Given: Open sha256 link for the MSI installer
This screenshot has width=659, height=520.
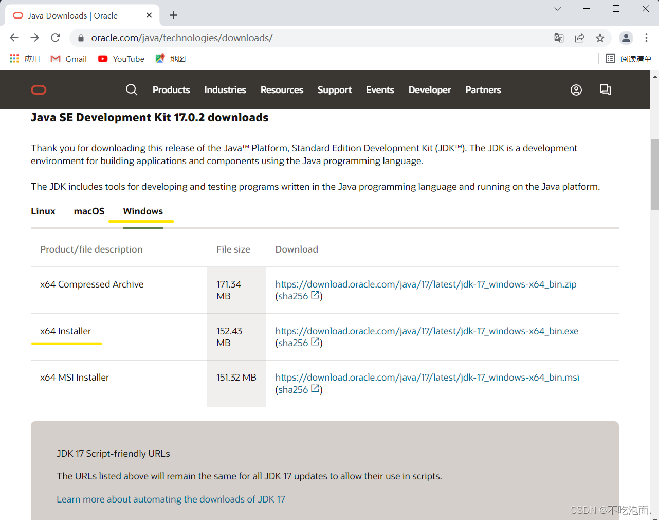Looking at the screenshot, I should coord(293,390).
